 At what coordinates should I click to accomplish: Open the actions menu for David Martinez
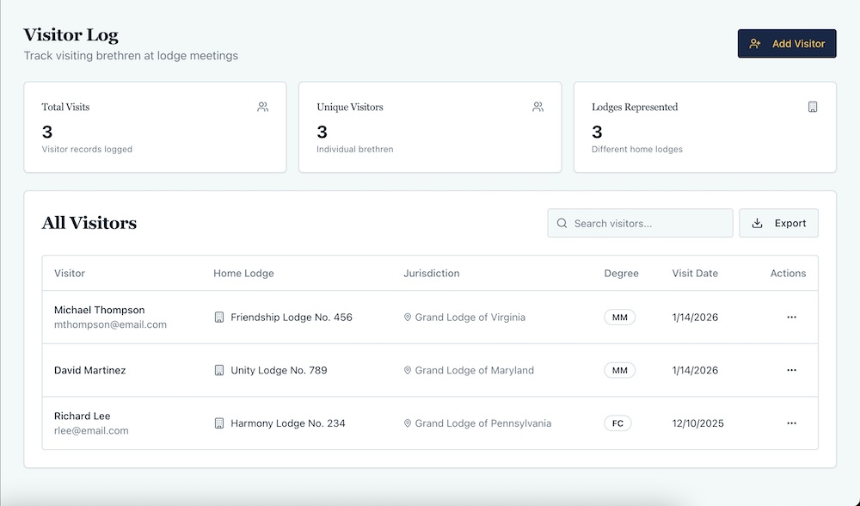791,370
